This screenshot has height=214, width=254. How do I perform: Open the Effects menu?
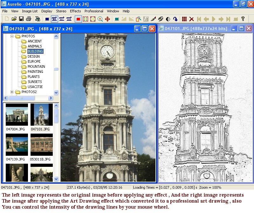click(75, 11)
